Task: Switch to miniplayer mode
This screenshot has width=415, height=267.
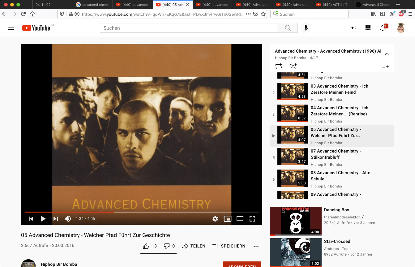Action: point(228,219)
